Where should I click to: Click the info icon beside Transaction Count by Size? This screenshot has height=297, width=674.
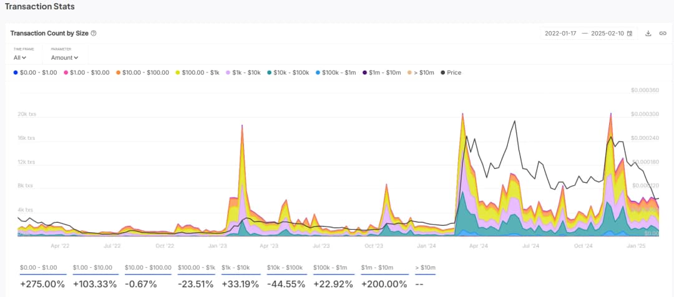tap(94, 33)
